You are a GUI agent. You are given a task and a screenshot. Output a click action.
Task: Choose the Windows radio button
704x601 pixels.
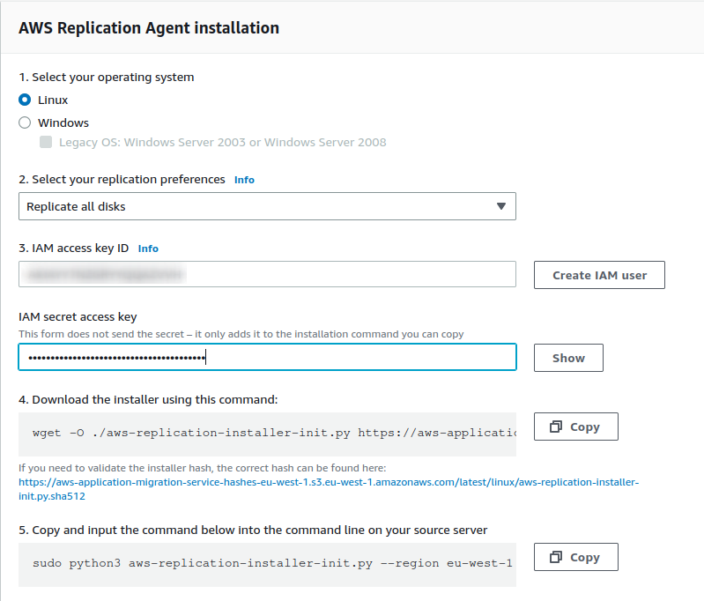coord(25,123)
